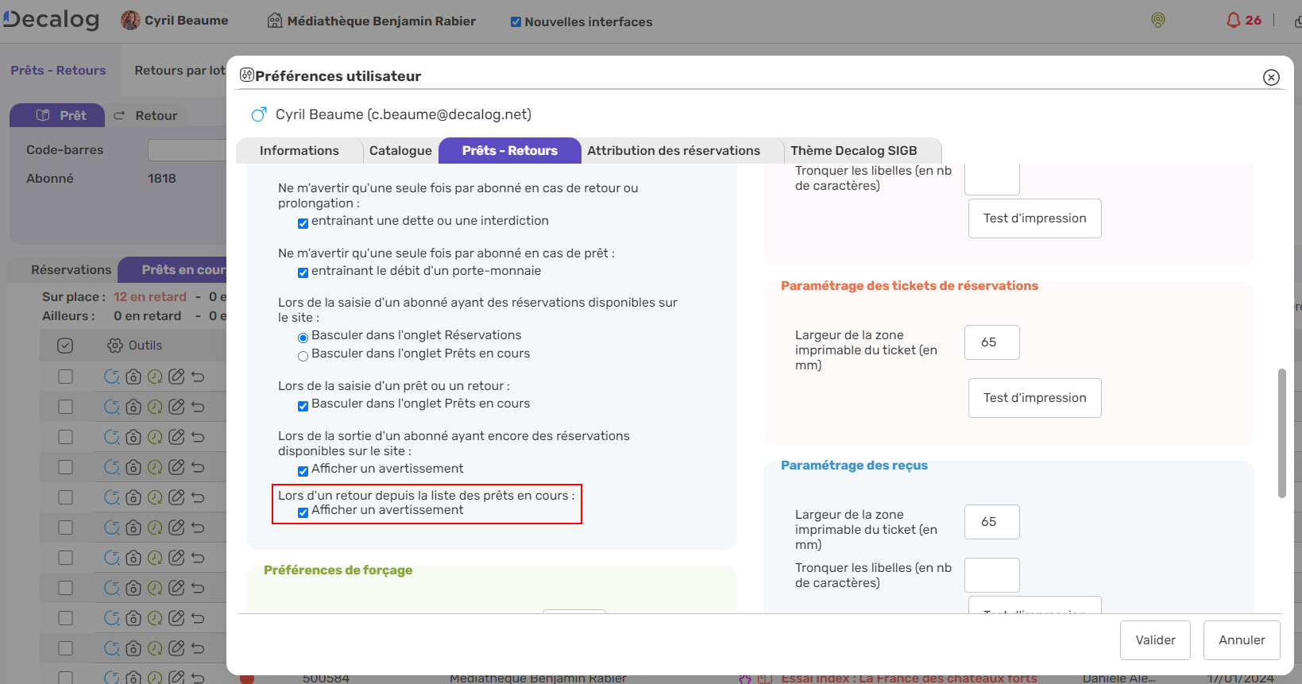1302x684 pixels.
Task: Click the green RFID broadcast icon
Action: [1158, 21]
